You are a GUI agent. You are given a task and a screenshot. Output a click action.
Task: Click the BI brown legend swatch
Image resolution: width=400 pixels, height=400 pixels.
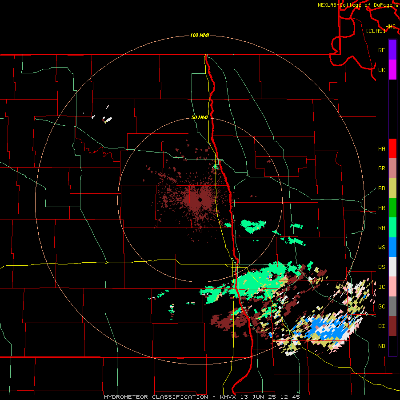(392, 326)
